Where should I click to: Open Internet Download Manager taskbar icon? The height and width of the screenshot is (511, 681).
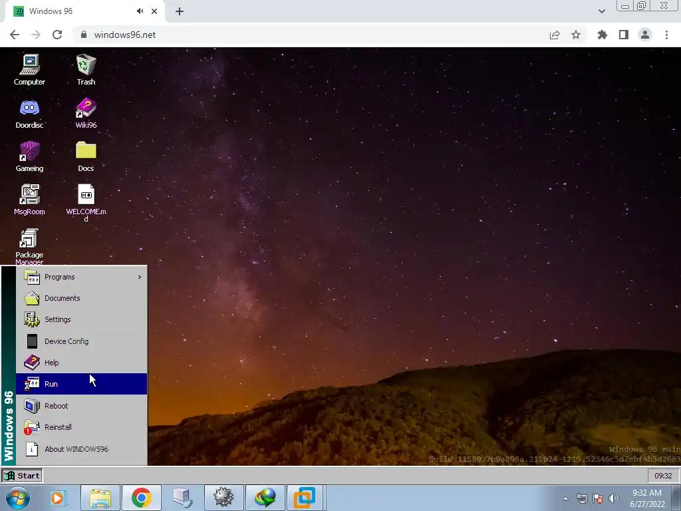click(x=265, y=498)
